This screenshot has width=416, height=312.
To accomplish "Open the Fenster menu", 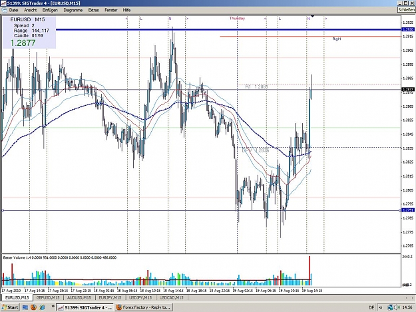I will (111, 10).
